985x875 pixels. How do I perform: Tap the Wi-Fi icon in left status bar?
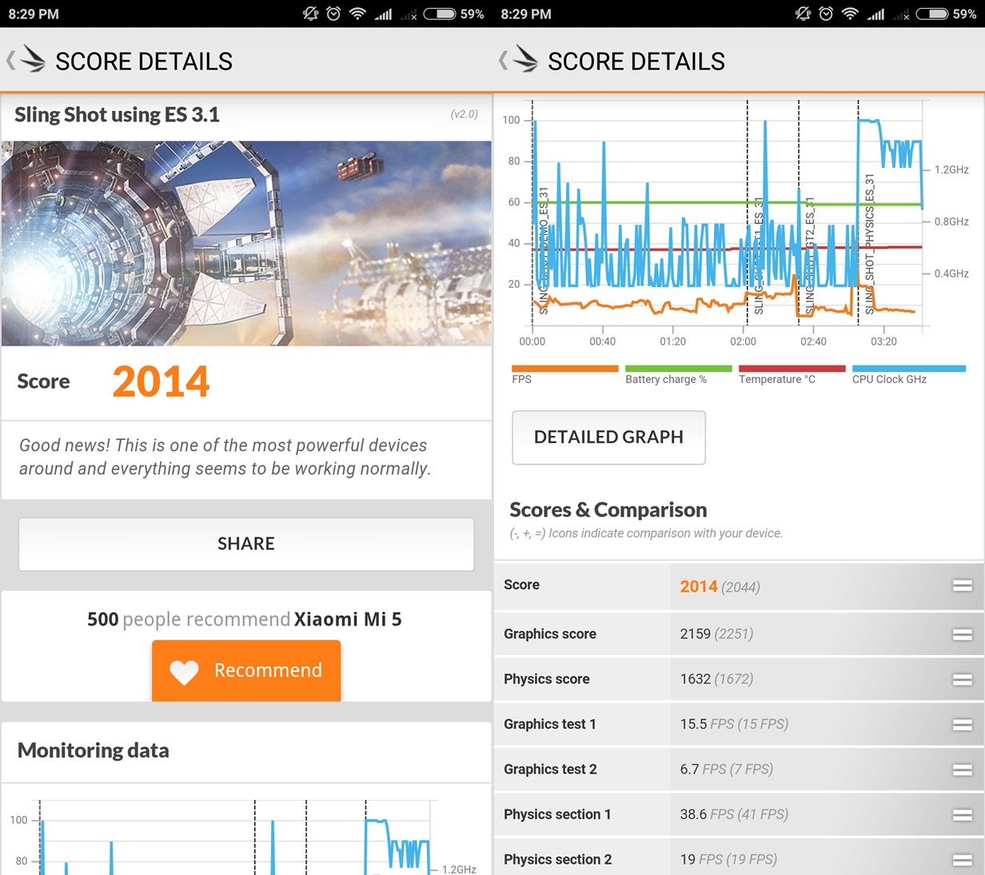point(358,14)
